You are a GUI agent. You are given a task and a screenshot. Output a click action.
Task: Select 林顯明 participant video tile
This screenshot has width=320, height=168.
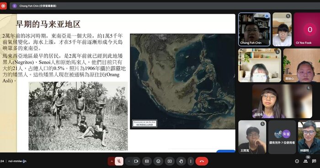[x=309, y=137]
